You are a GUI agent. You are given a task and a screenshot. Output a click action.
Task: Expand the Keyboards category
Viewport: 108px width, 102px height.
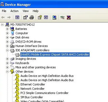coord(7,63)
